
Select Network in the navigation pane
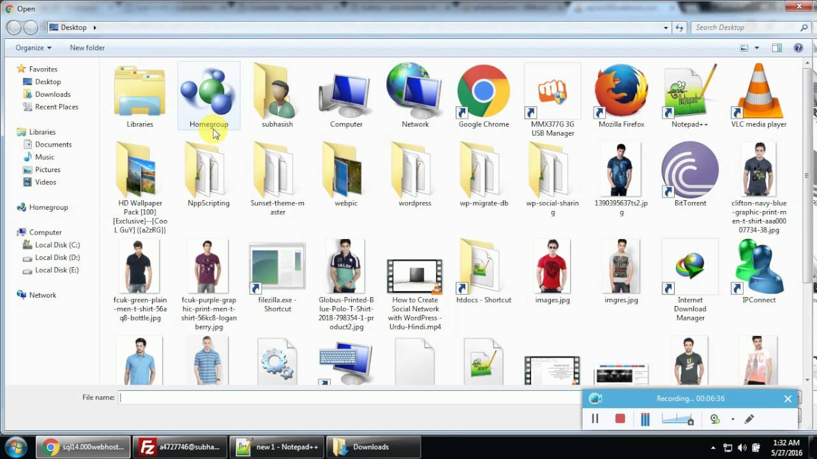(x=42, y=295)
